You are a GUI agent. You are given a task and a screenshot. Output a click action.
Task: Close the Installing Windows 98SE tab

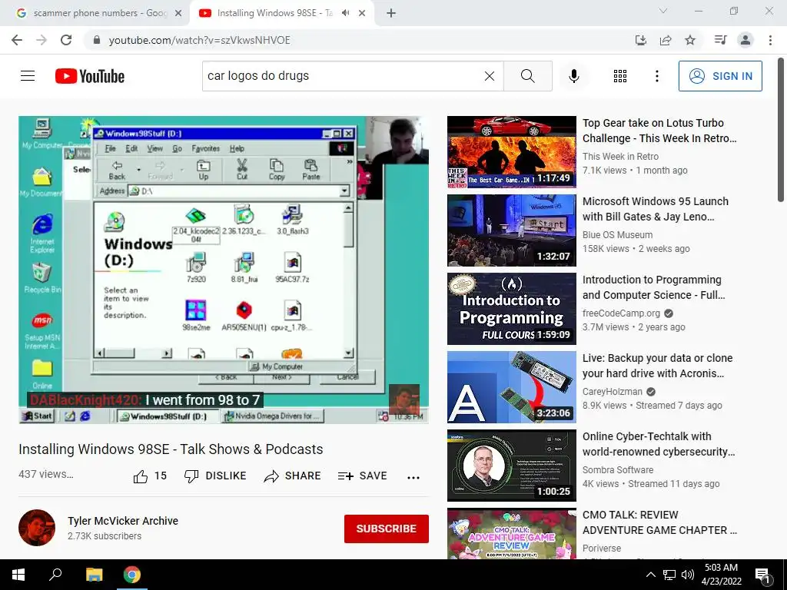tap(362, 13)
